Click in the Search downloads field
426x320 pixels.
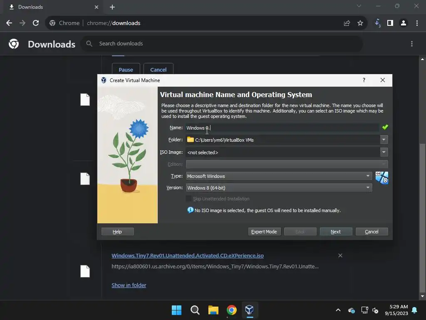pyautogui.click(x=221, y=43)
